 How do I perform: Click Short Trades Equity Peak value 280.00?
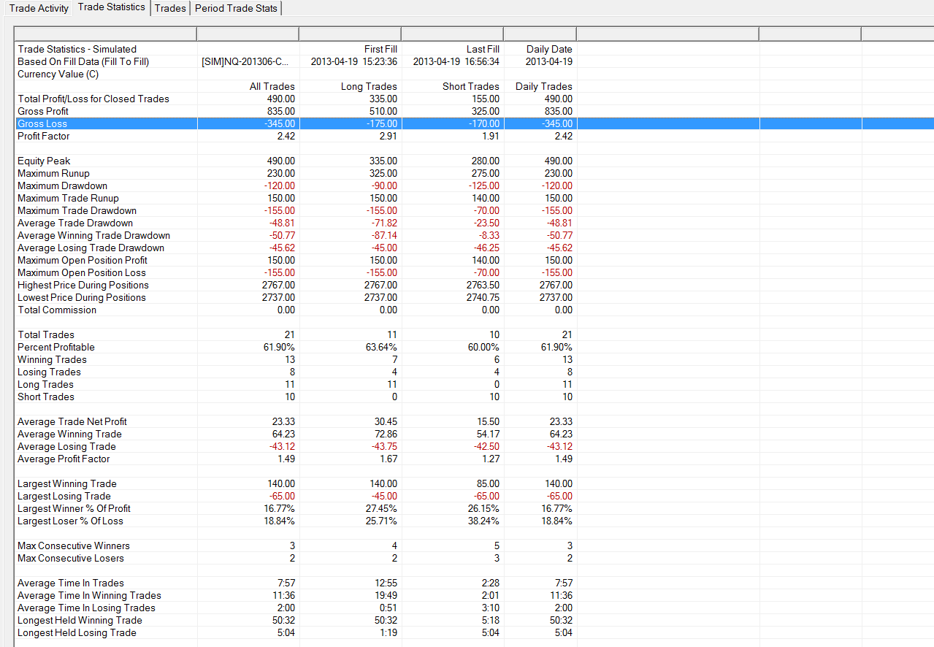[x=486, y=161]
